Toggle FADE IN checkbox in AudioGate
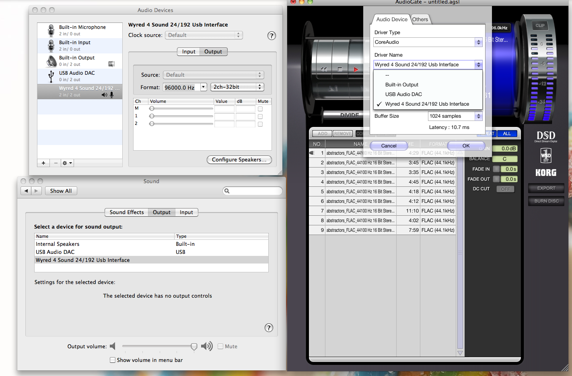Viewport: 572px width, 376px height. 496,169
